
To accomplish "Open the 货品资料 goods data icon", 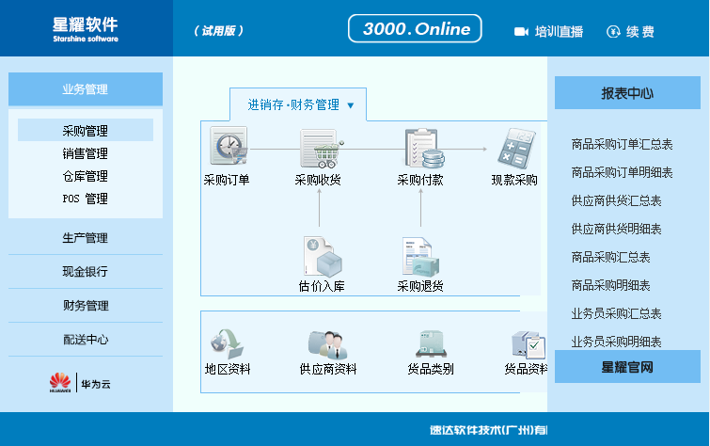I will (x=528, y=344).
